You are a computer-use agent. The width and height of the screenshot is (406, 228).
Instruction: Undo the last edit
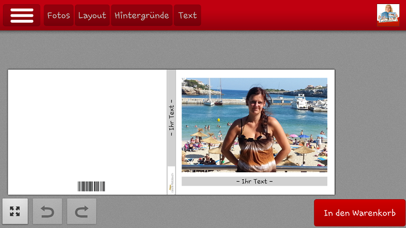pos(48,211)
